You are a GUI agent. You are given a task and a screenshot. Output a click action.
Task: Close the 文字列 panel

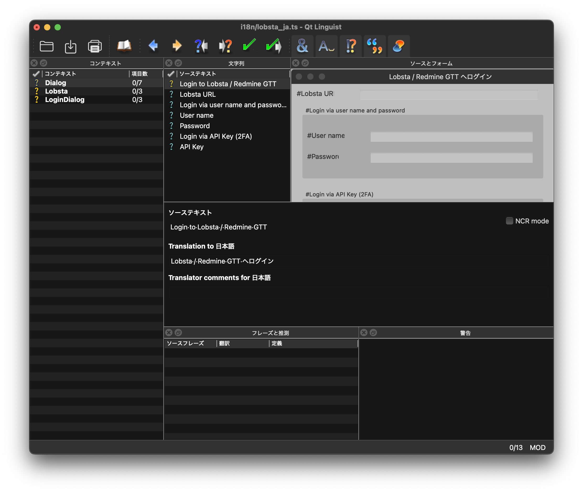169,63
